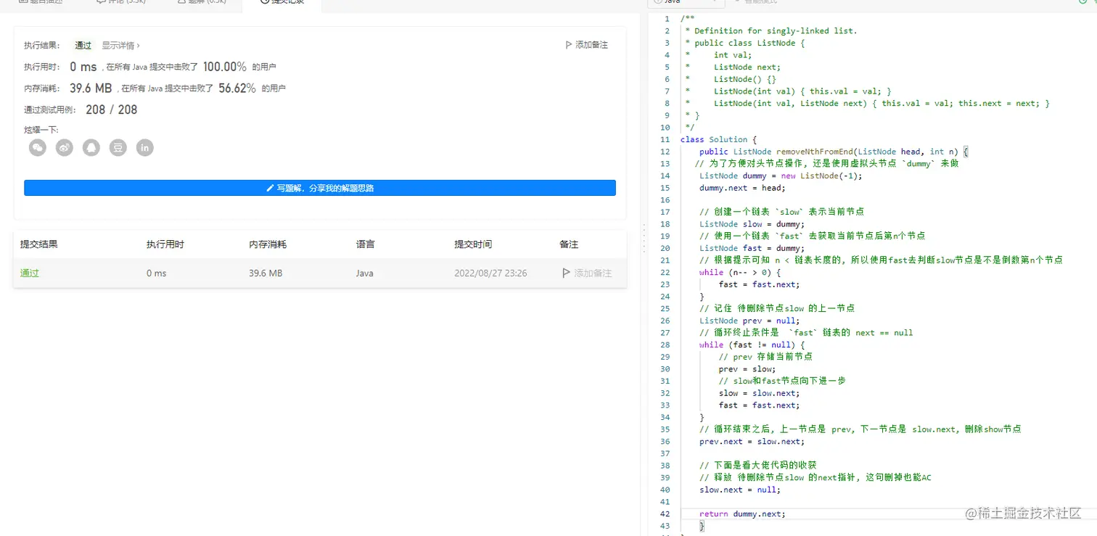The height and width of the screenshot is (536, 1097).
Task: Click the 内存消耗 column header
Action: tap(268, 244)
